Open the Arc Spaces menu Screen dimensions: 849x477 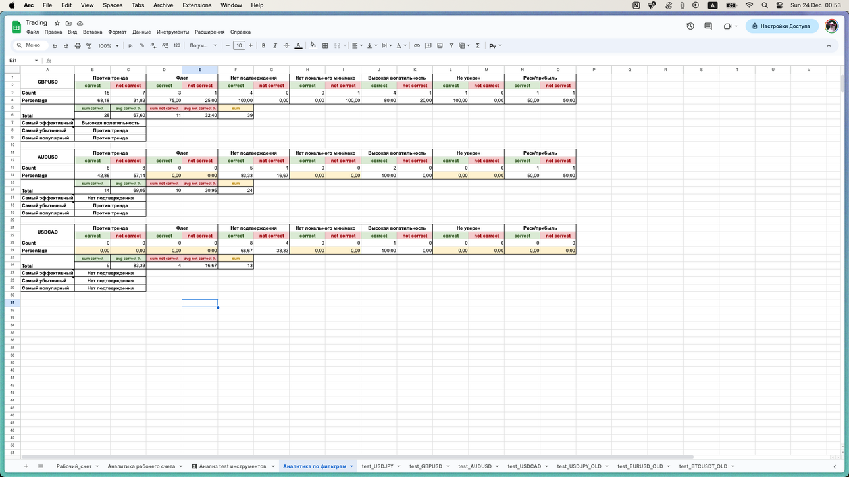pyautogui.click(x=113, y=5)
